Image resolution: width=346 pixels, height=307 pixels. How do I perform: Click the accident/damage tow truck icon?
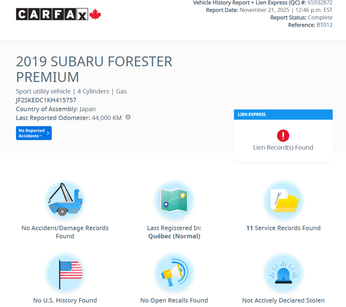(65, 200)
